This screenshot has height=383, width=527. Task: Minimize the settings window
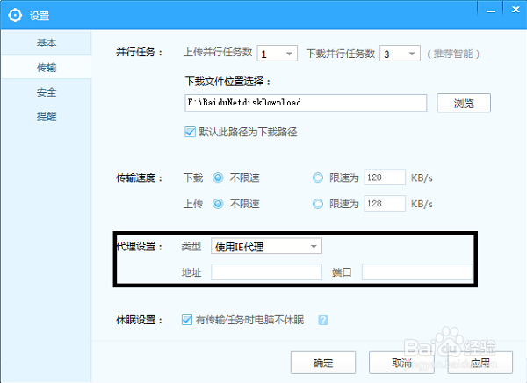[x=491, y=11]
